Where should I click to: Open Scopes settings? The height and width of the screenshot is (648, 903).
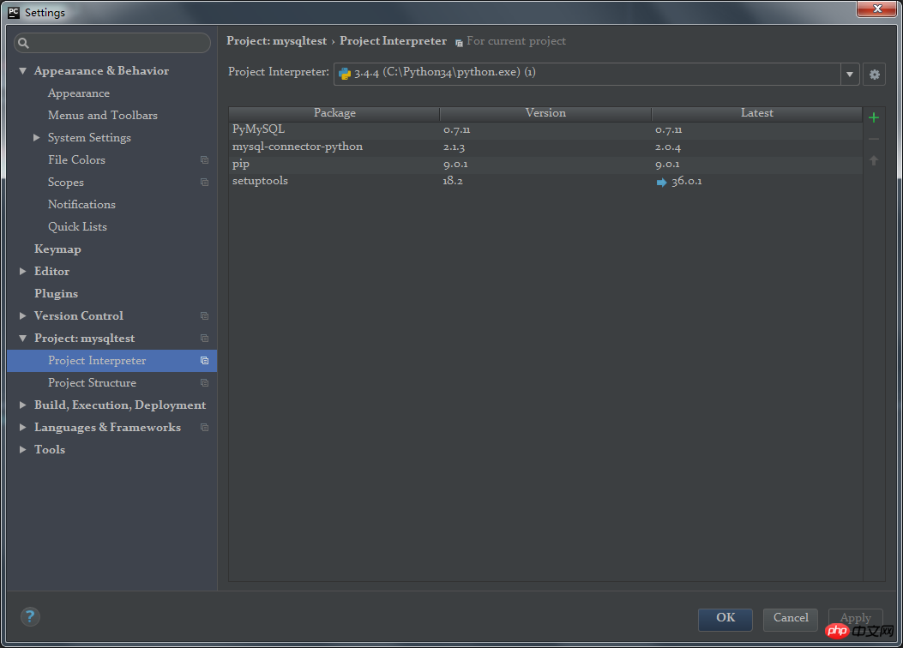pos(66,183)
